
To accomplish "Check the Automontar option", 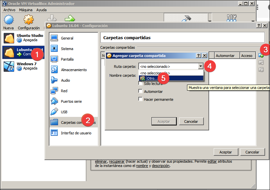I will (141, 92).
